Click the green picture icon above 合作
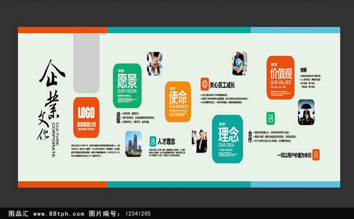Screen dimensions: 354x219 pos(270,118)
